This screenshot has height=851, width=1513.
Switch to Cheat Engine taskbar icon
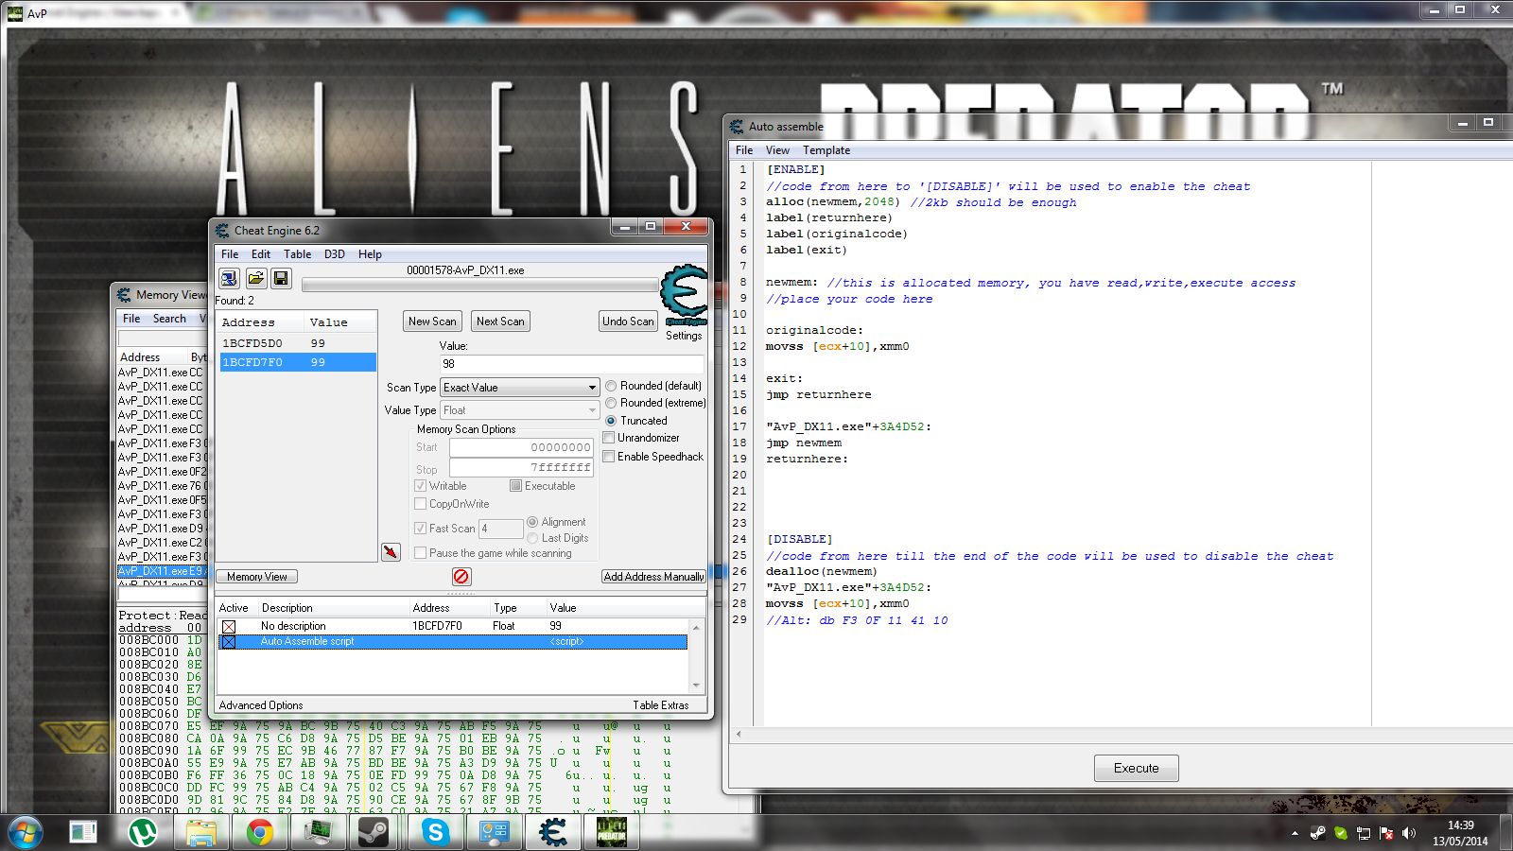pos(553,832)
